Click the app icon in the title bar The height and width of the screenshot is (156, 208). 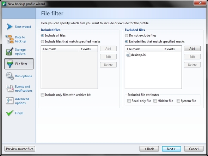tap(4, 4)
